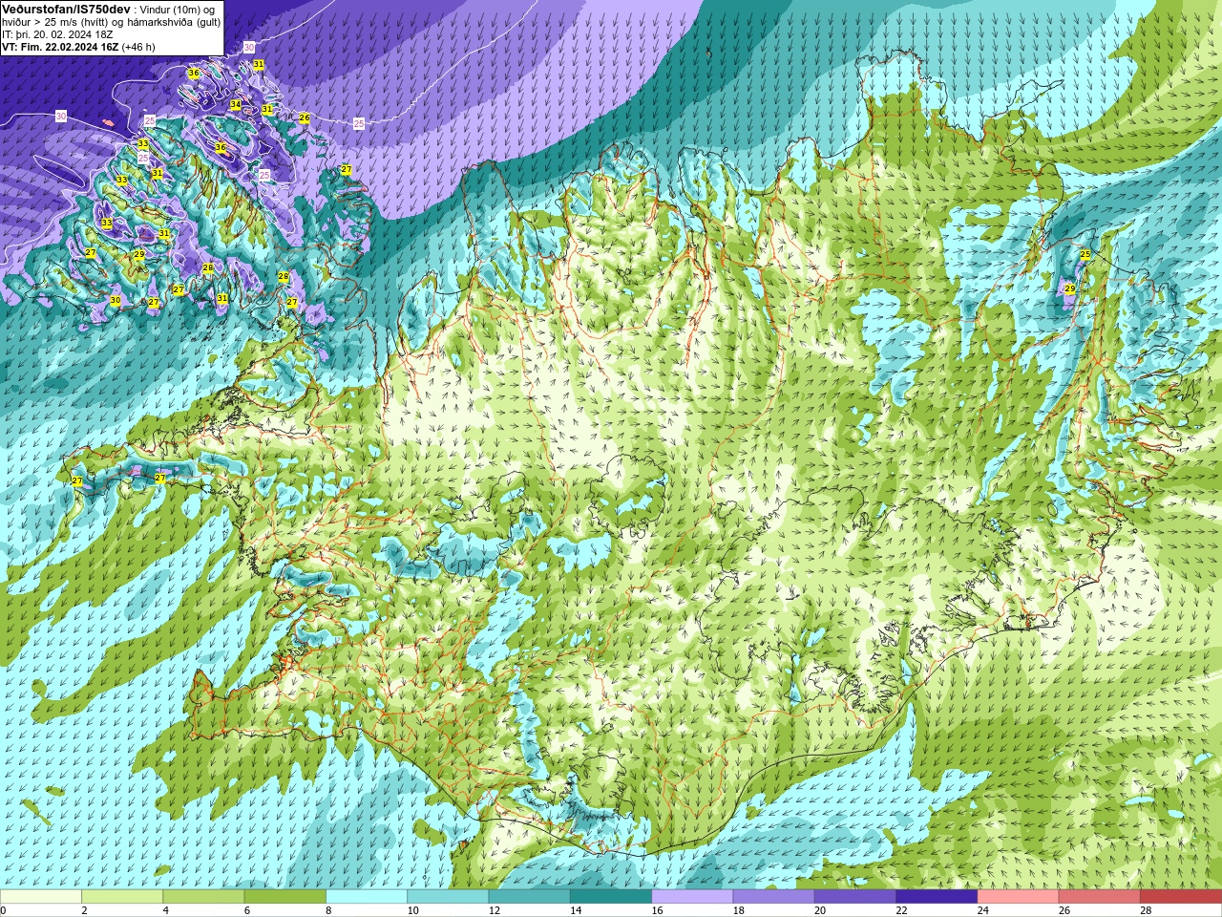The image size is (1222, 917).
Task: Select the light cyan 8–10 legend swatch
Action: click(367, 897)
